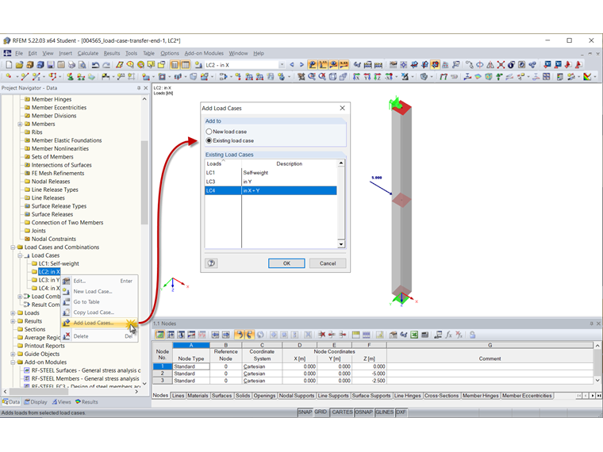Switch navigator to Results tab
The image size is (603, 452).
87,402
